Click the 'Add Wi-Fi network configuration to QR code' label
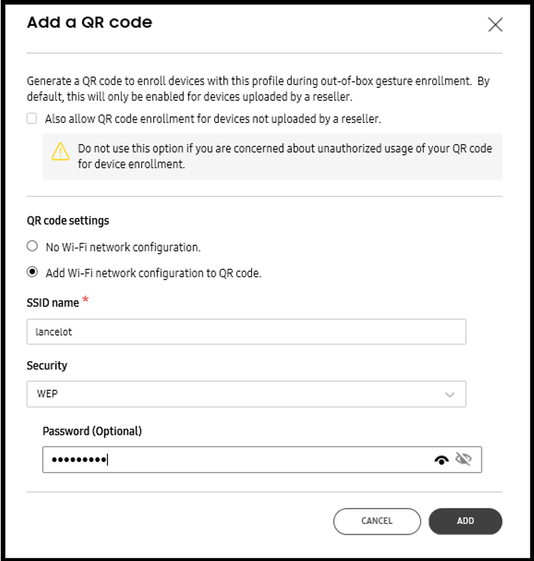 pos(154,273)
